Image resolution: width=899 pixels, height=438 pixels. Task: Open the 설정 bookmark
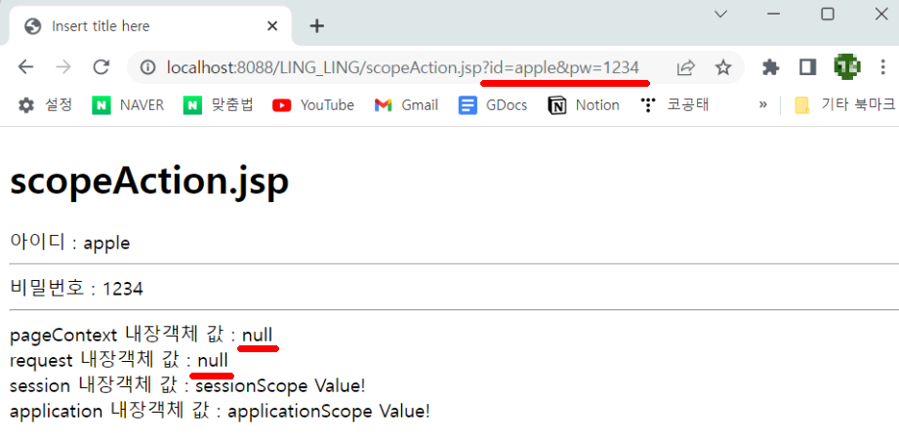(x=45, y=105)
